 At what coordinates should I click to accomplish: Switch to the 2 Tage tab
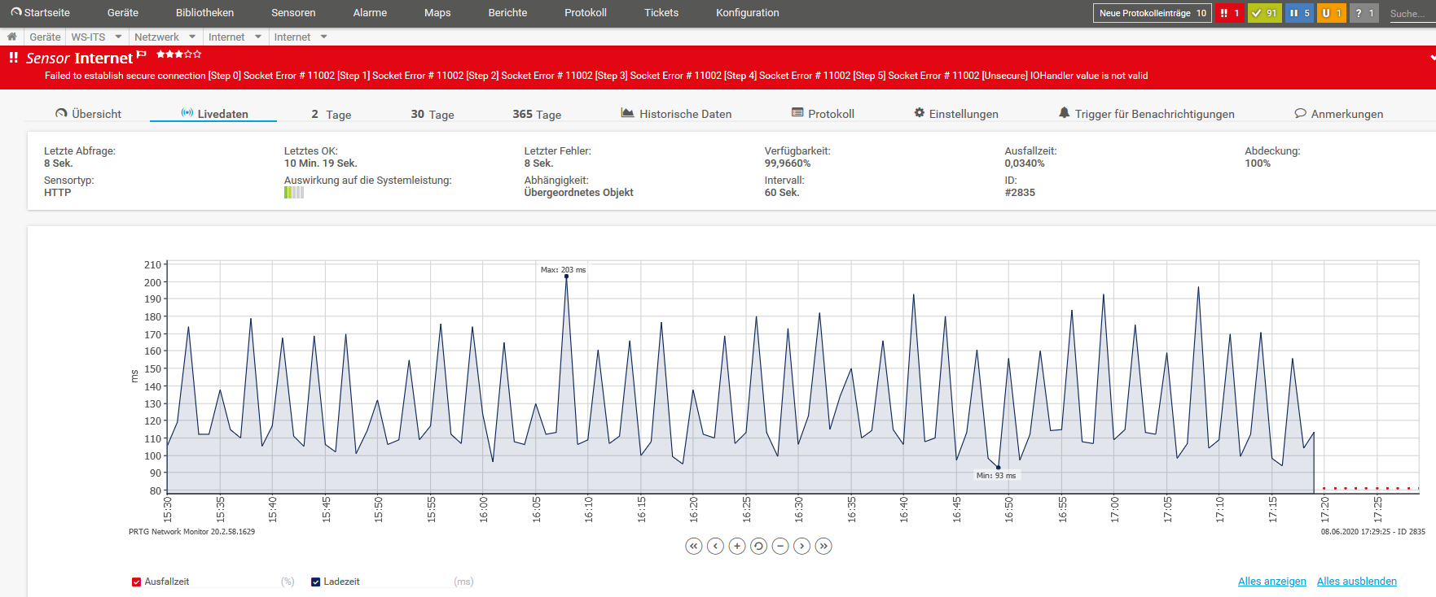click(332, 115)
